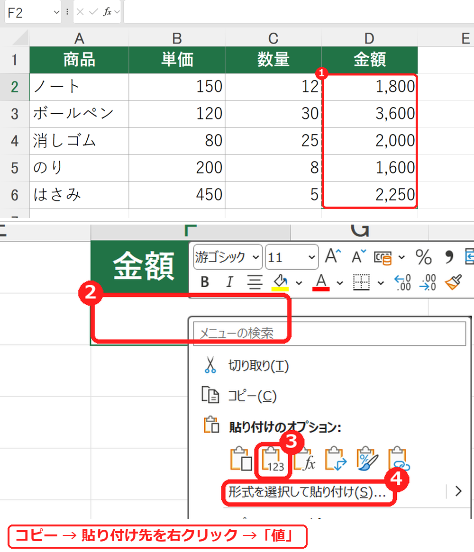The height and width of the screenshot is (552, 474).
Task: Click the Italic button in mini toolbar
Action: click(x=229, y=282)
